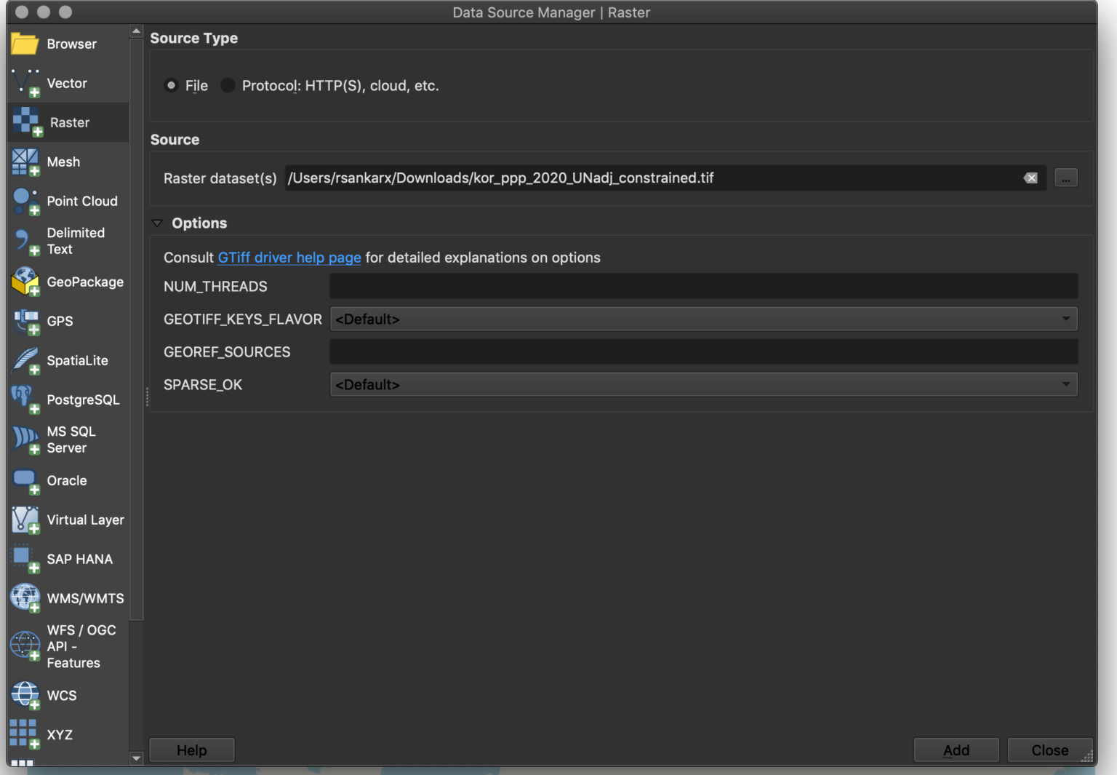Open the Virtual Layer icon

click(x=25, y=520)
